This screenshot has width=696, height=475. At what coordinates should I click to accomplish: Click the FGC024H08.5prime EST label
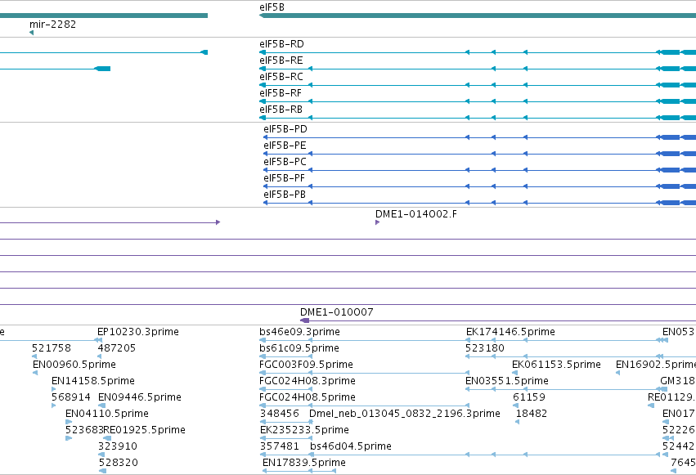tap(308, 397)
